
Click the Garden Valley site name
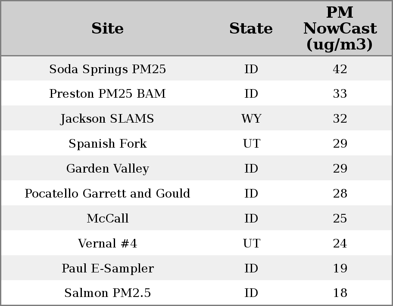(x=107, y=169)
